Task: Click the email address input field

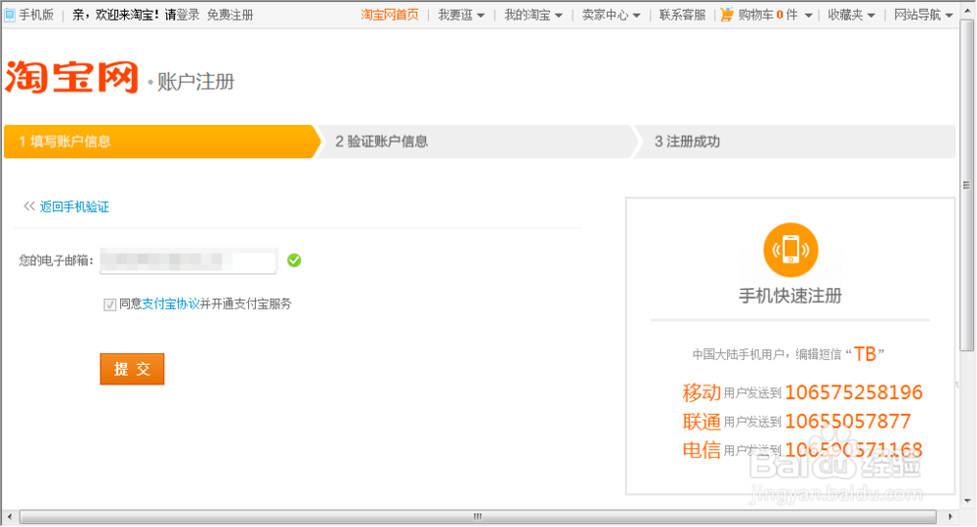Action: click(x=189, y=260)
